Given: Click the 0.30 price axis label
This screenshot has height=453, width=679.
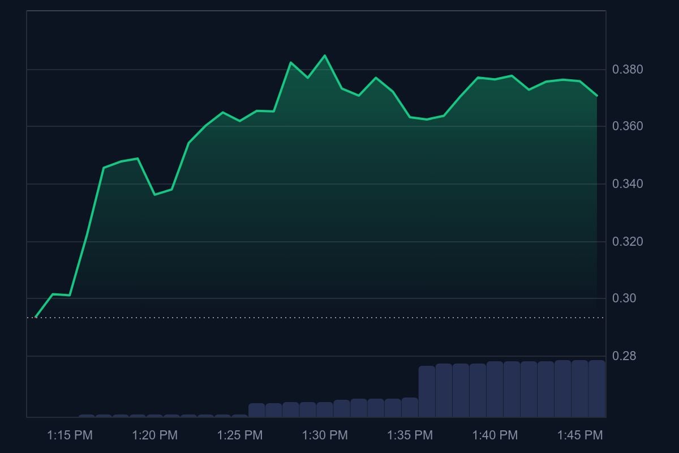Looking at the screenshot, I should 625,298.
